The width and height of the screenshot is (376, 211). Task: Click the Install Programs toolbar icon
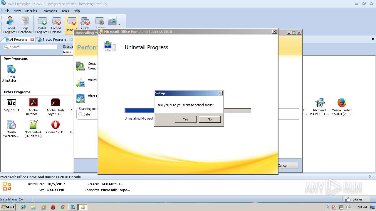click(x=42, y=25)
